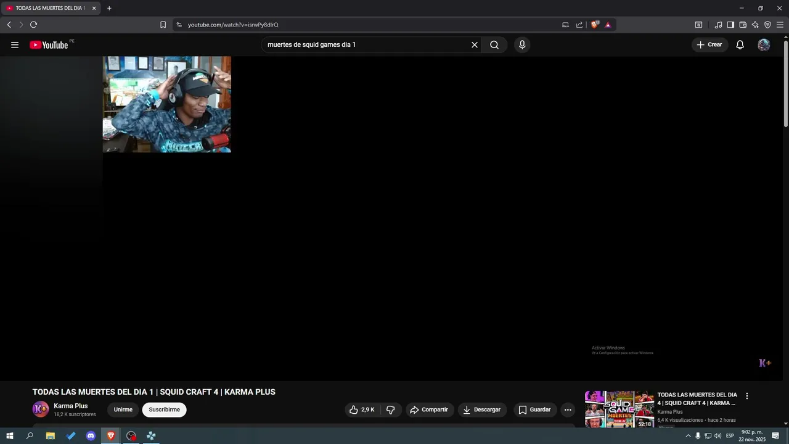Open Discord from taskbar
The image size is (789, 444).
coord(91,436)
